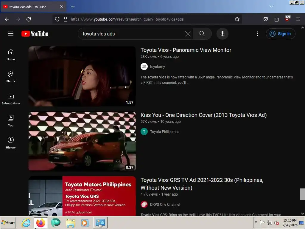Show hidden system tray icons
This screenshot has width=305, height=229.
click(256, 222)
